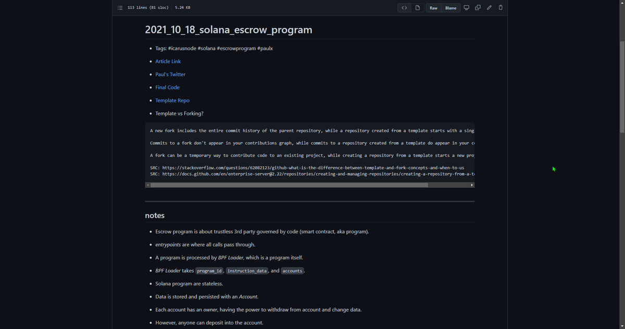The width and height of the screenshot is (625, 329).
Task: Click the "notes" section heading
Action: tap(155, 216)
